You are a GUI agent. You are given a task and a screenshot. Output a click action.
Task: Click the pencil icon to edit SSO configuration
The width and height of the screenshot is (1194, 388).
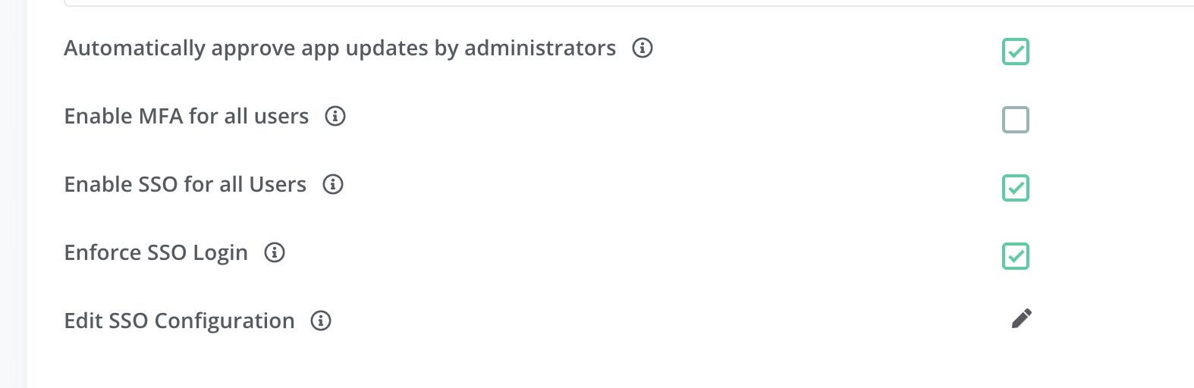[1021, 319]
